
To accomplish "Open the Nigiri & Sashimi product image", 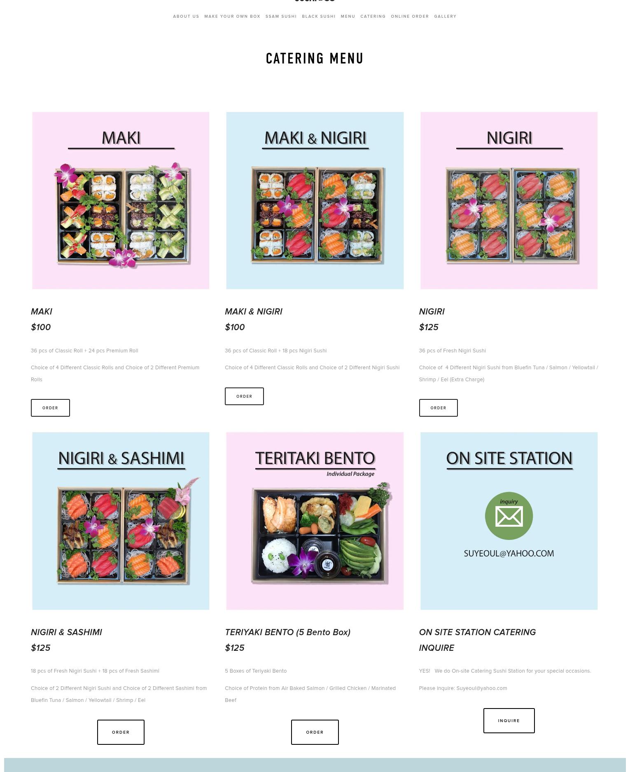I will point(121,521).
